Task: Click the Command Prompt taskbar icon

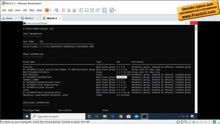Action: click(x=144, y=116)
